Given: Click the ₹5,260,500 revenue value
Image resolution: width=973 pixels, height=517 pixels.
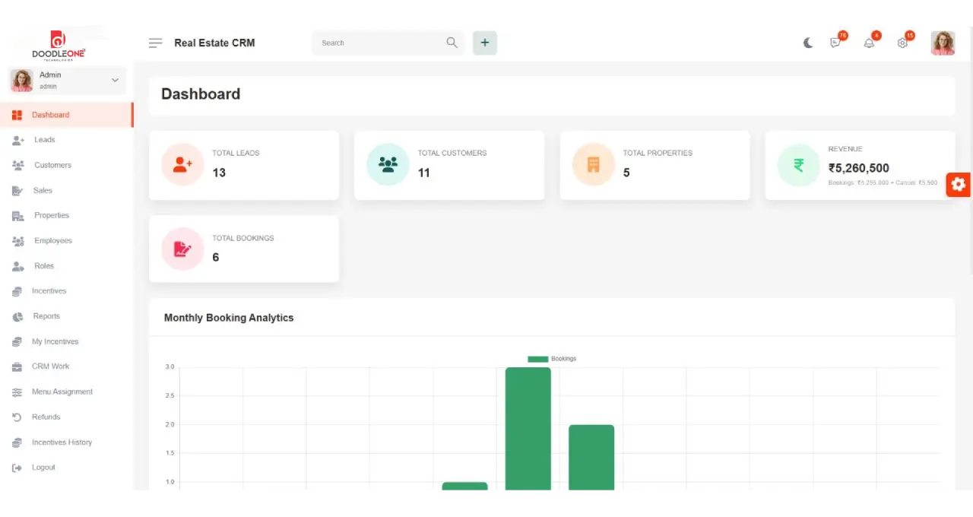Looking at the screenshot, I should pyautogui.click(x=858, y=168).
